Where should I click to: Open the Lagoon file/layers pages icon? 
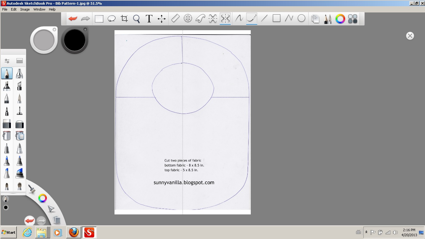[57, 220]
